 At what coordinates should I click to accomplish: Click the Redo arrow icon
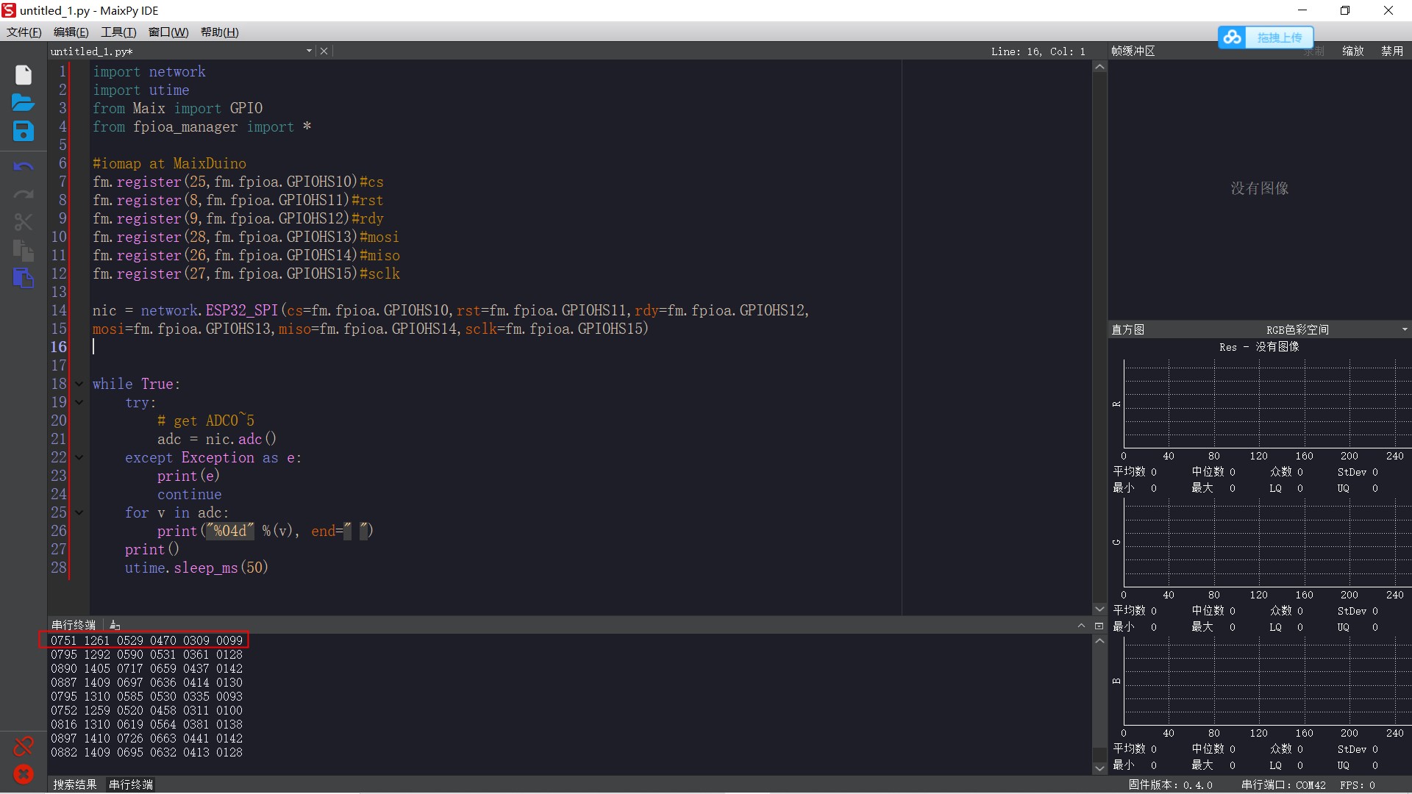click(x=24, y=195)
